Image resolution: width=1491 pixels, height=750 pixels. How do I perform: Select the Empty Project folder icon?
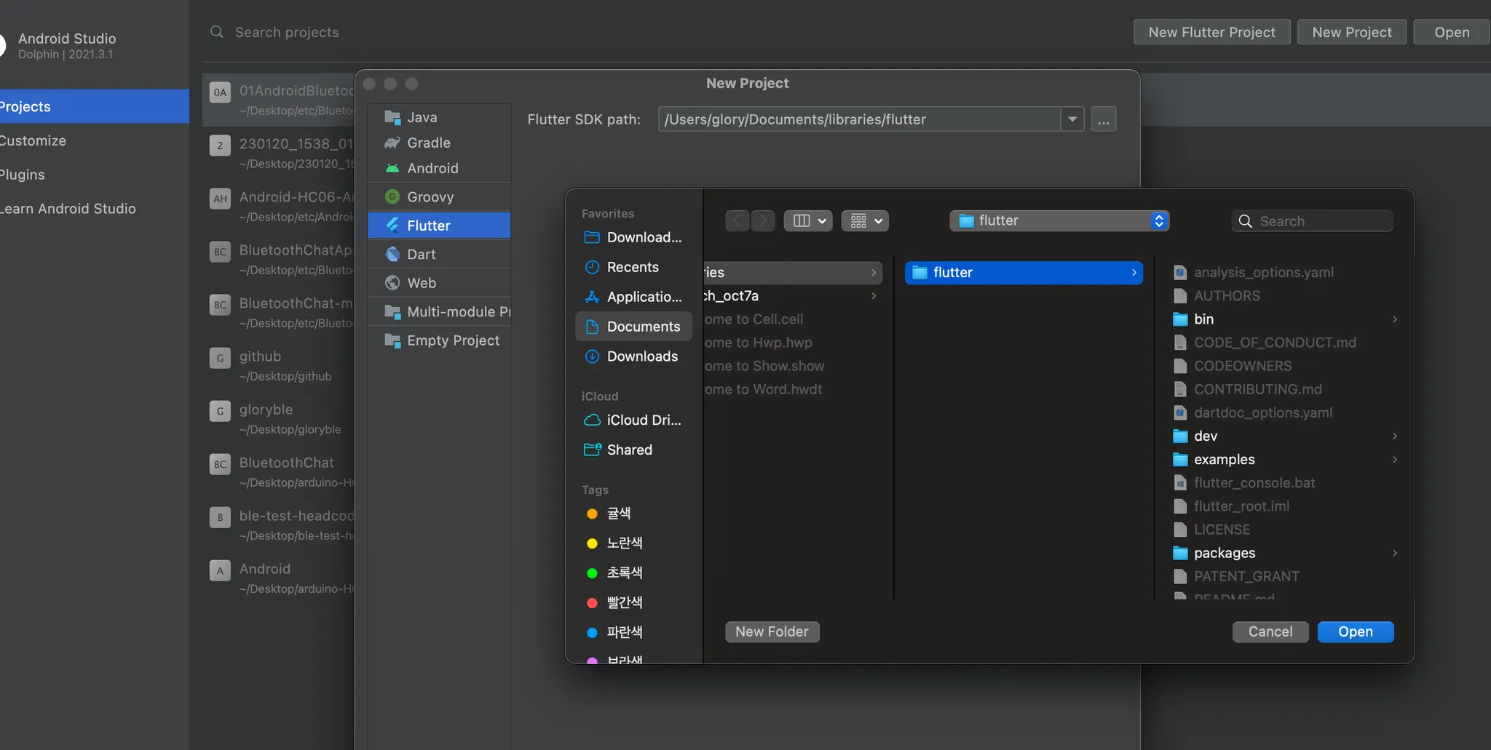pyautogui.click(x=392, y=340)
